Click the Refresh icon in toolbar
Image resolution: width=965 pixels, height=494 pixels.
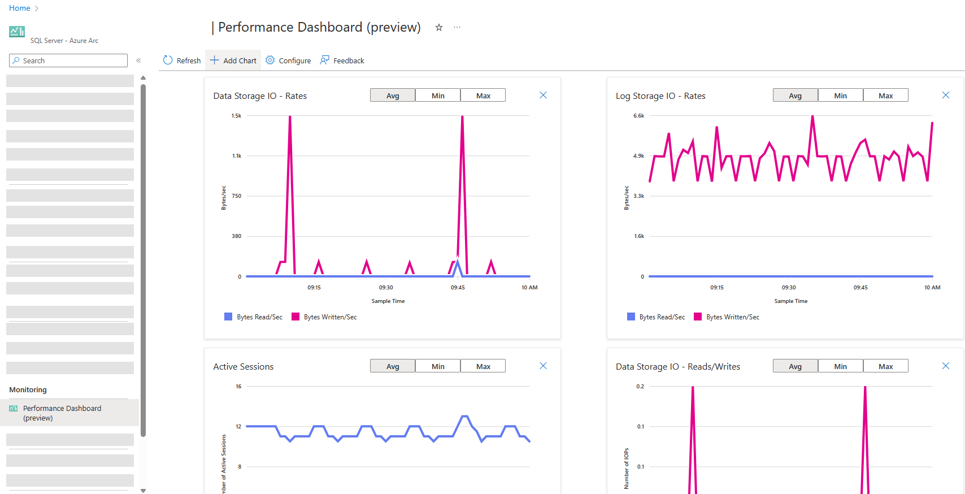168,60
